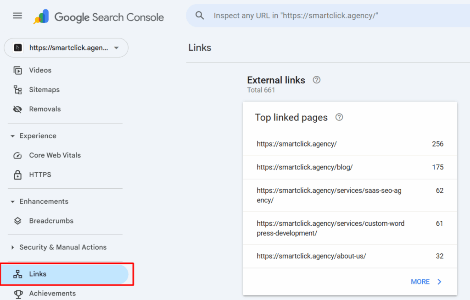Click the Experience section heading
This screenshot has width=470, height=300.
pyautogui.click(x=38, y=136)
